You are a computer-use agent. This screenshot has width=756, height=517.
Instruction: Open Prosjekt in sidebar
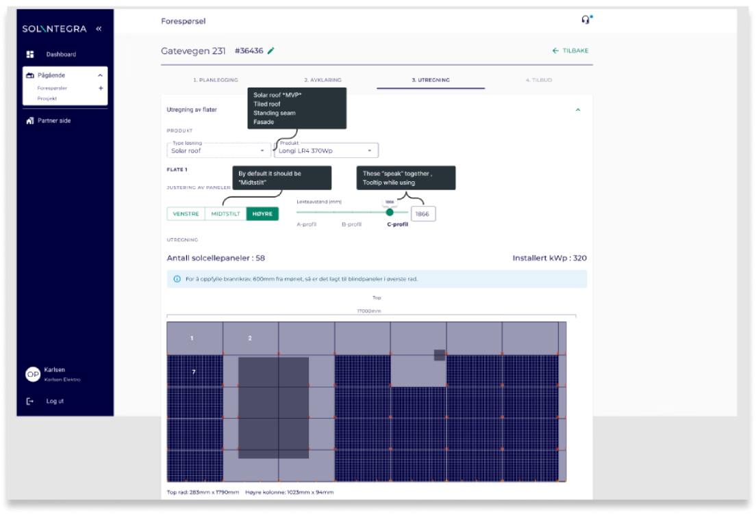tap(47, 98)
